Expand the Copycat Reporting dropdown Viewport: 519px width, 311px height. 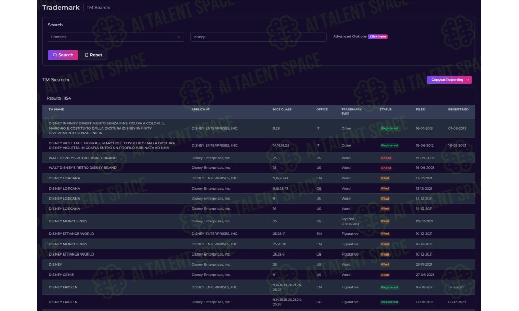449,80
